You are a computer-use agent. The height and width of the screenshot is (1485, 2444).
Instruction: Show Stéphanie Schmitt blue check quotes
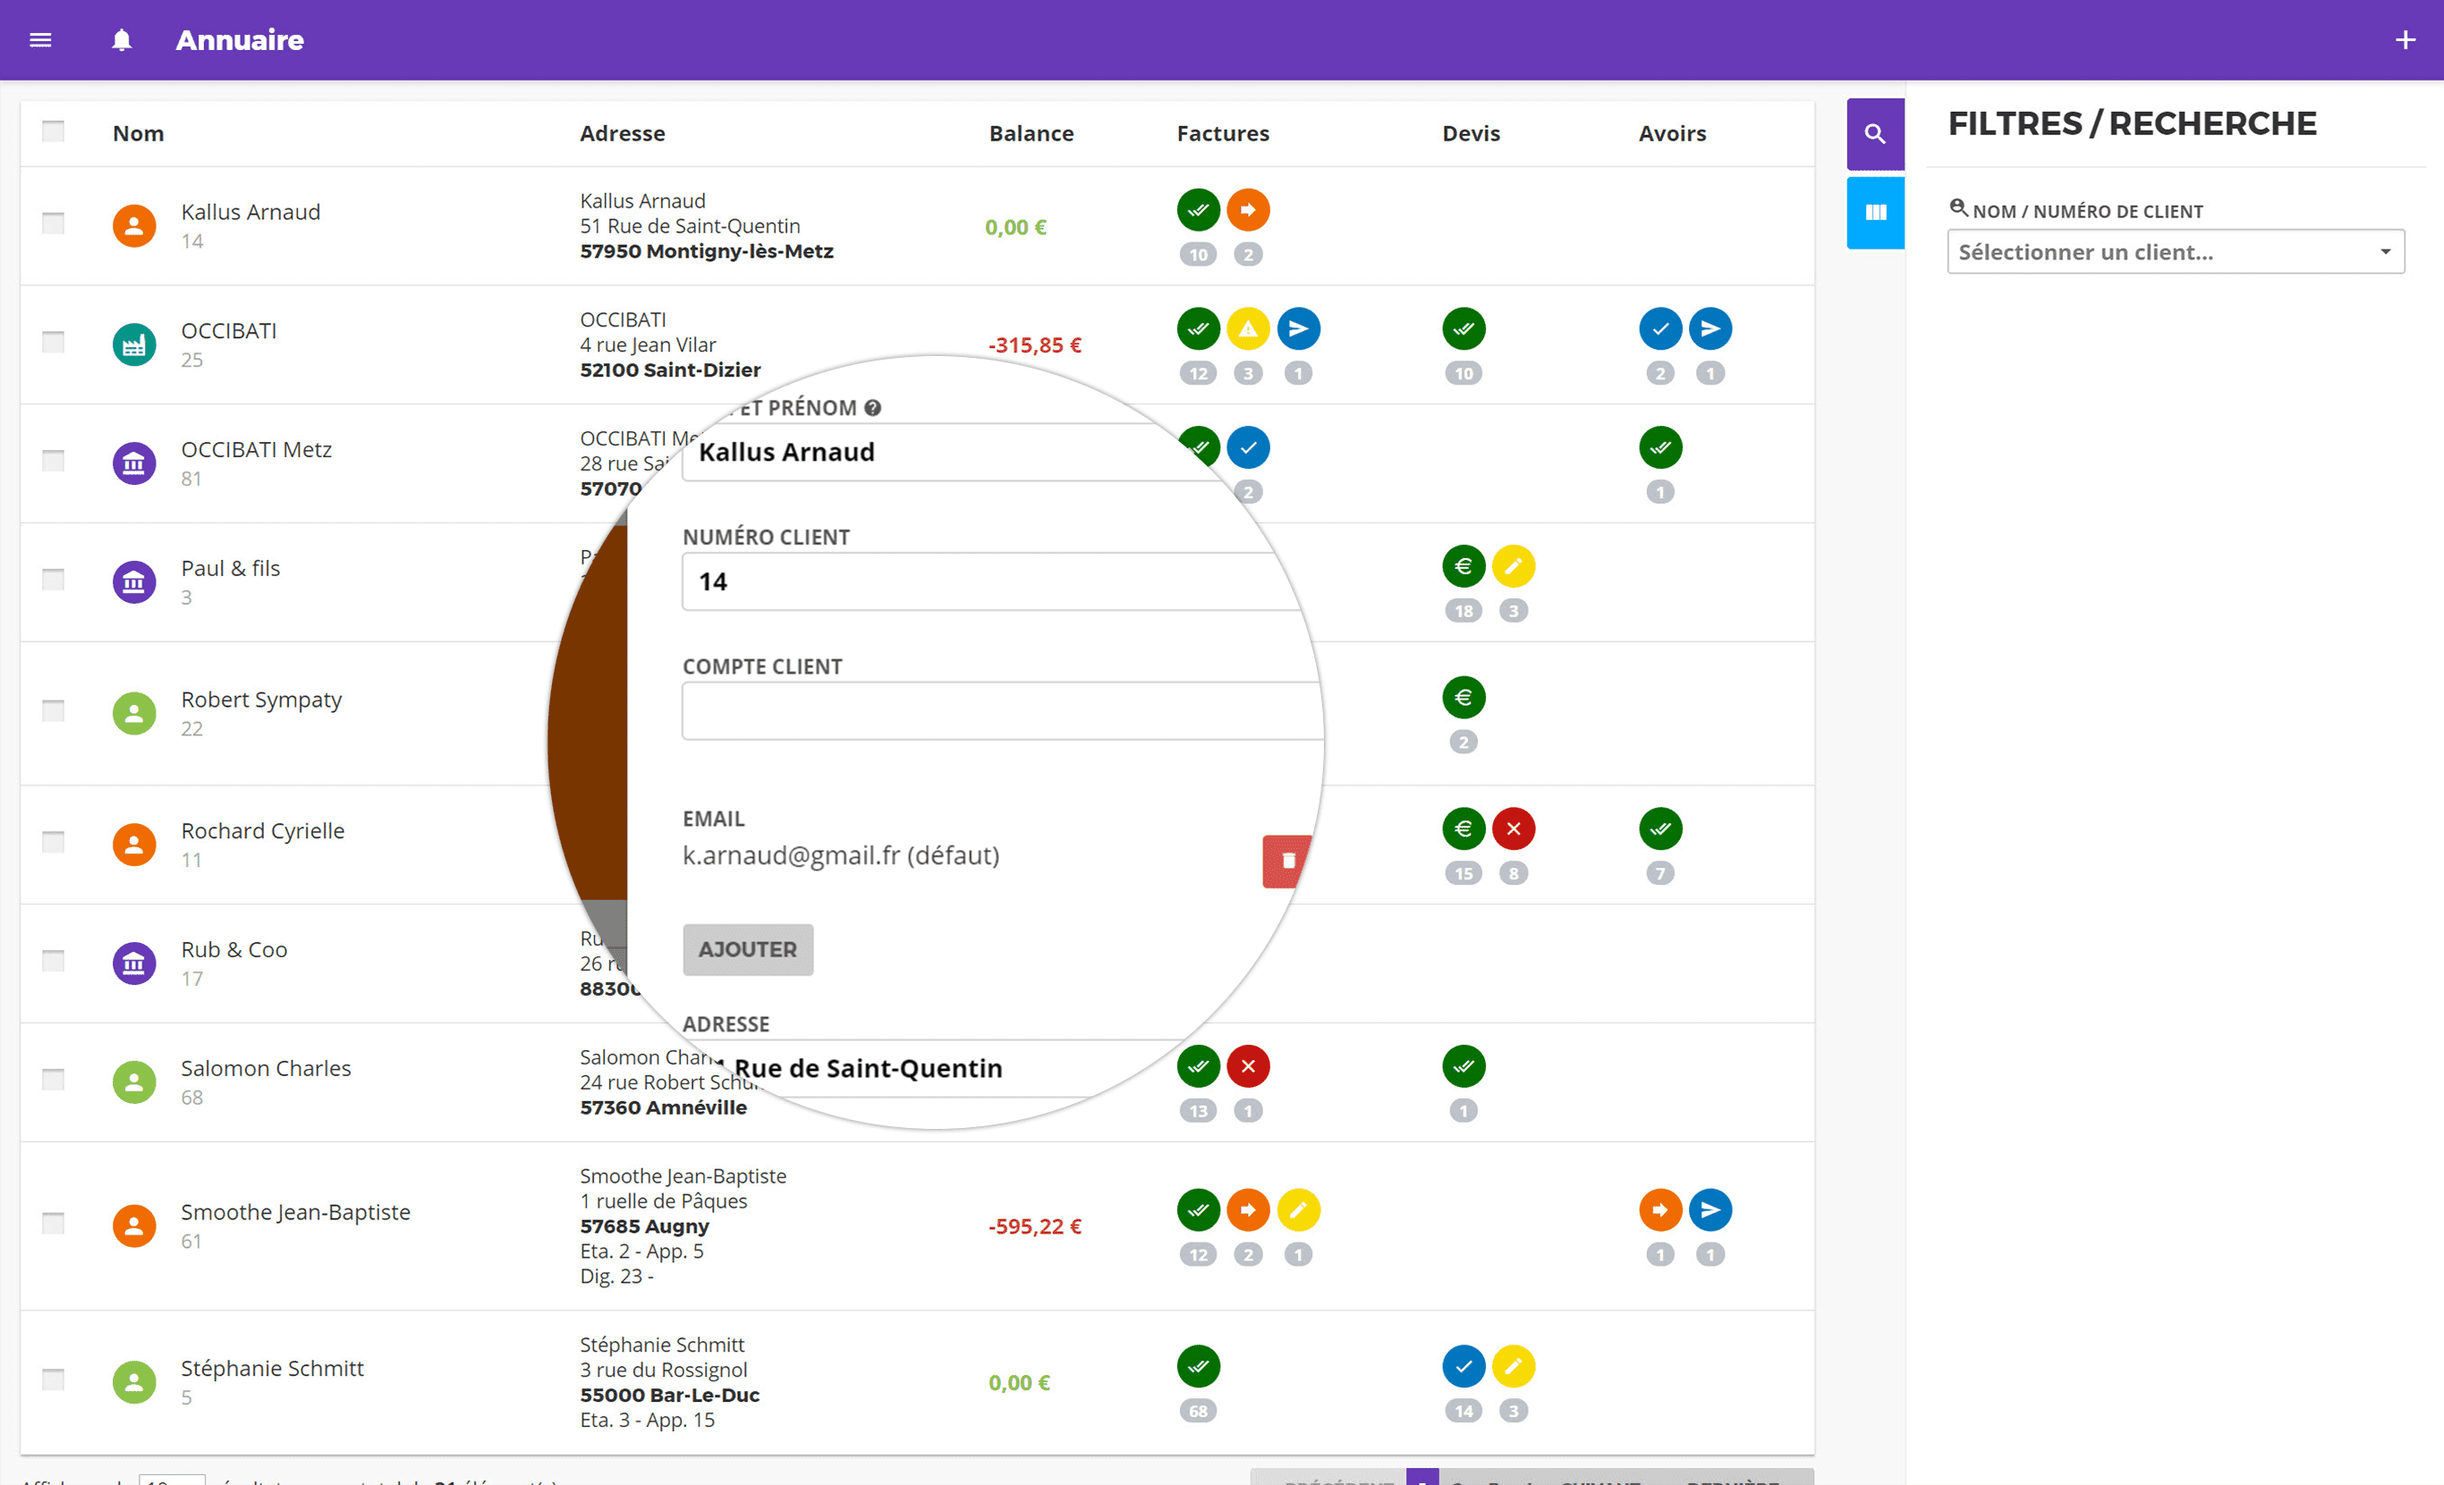pyautogui.click(x=1464, y=1367)
